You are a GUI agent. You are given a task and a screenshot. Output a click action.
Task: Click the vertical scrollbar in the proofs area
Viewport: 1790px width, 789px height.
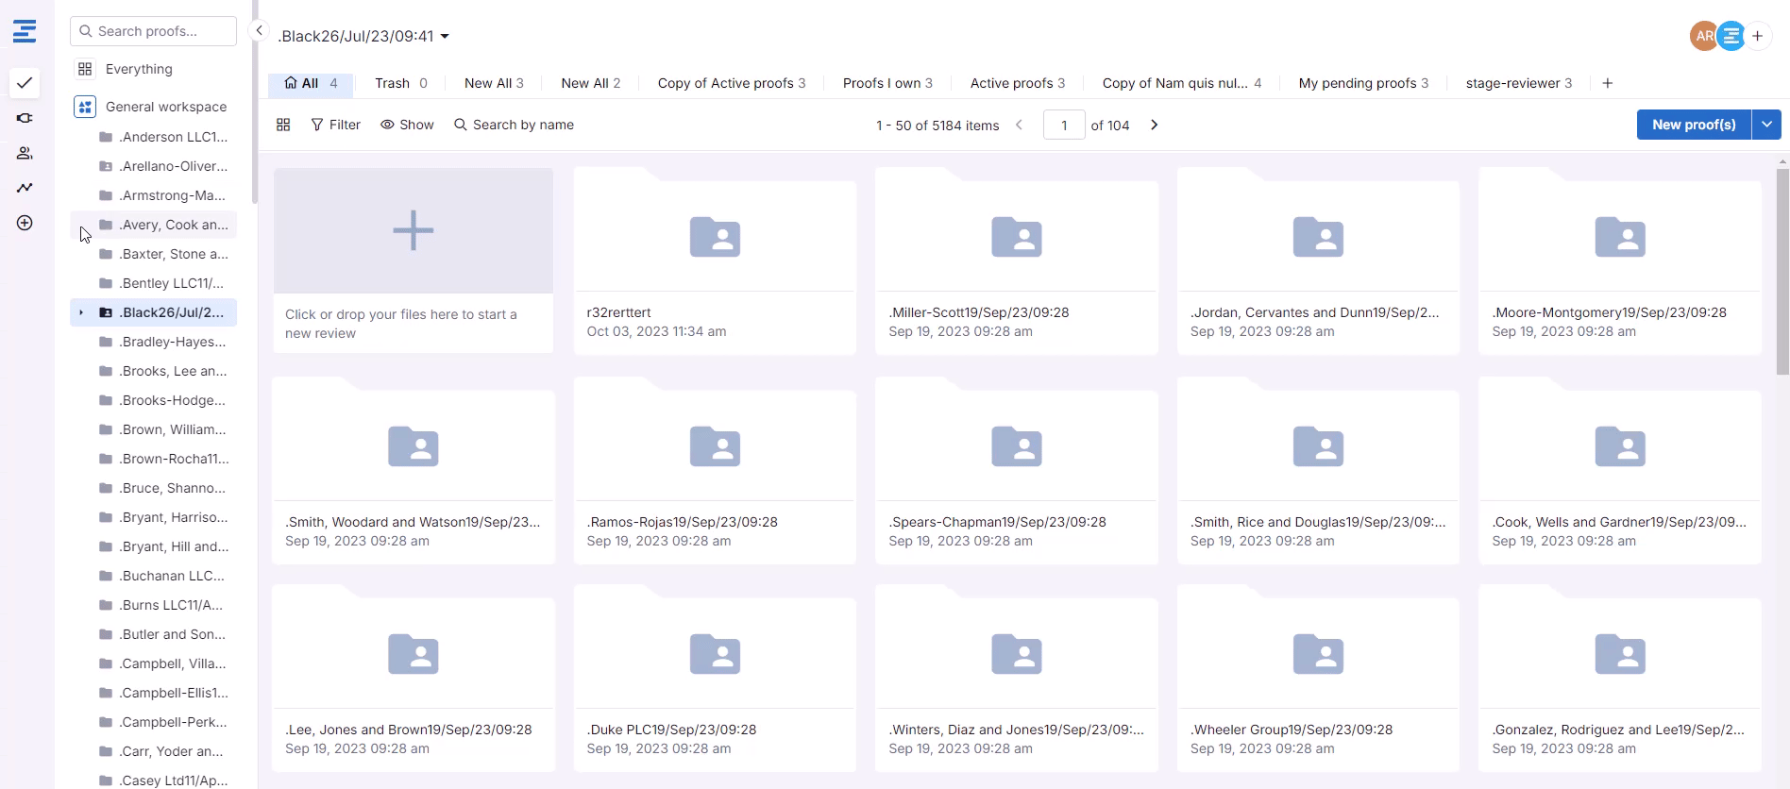tap(1782, 274)
